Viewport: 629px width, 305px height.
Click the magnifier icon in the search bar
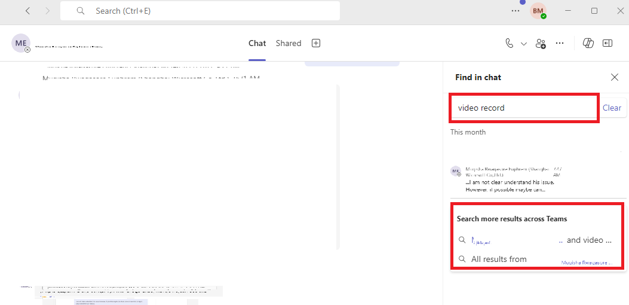81,11
